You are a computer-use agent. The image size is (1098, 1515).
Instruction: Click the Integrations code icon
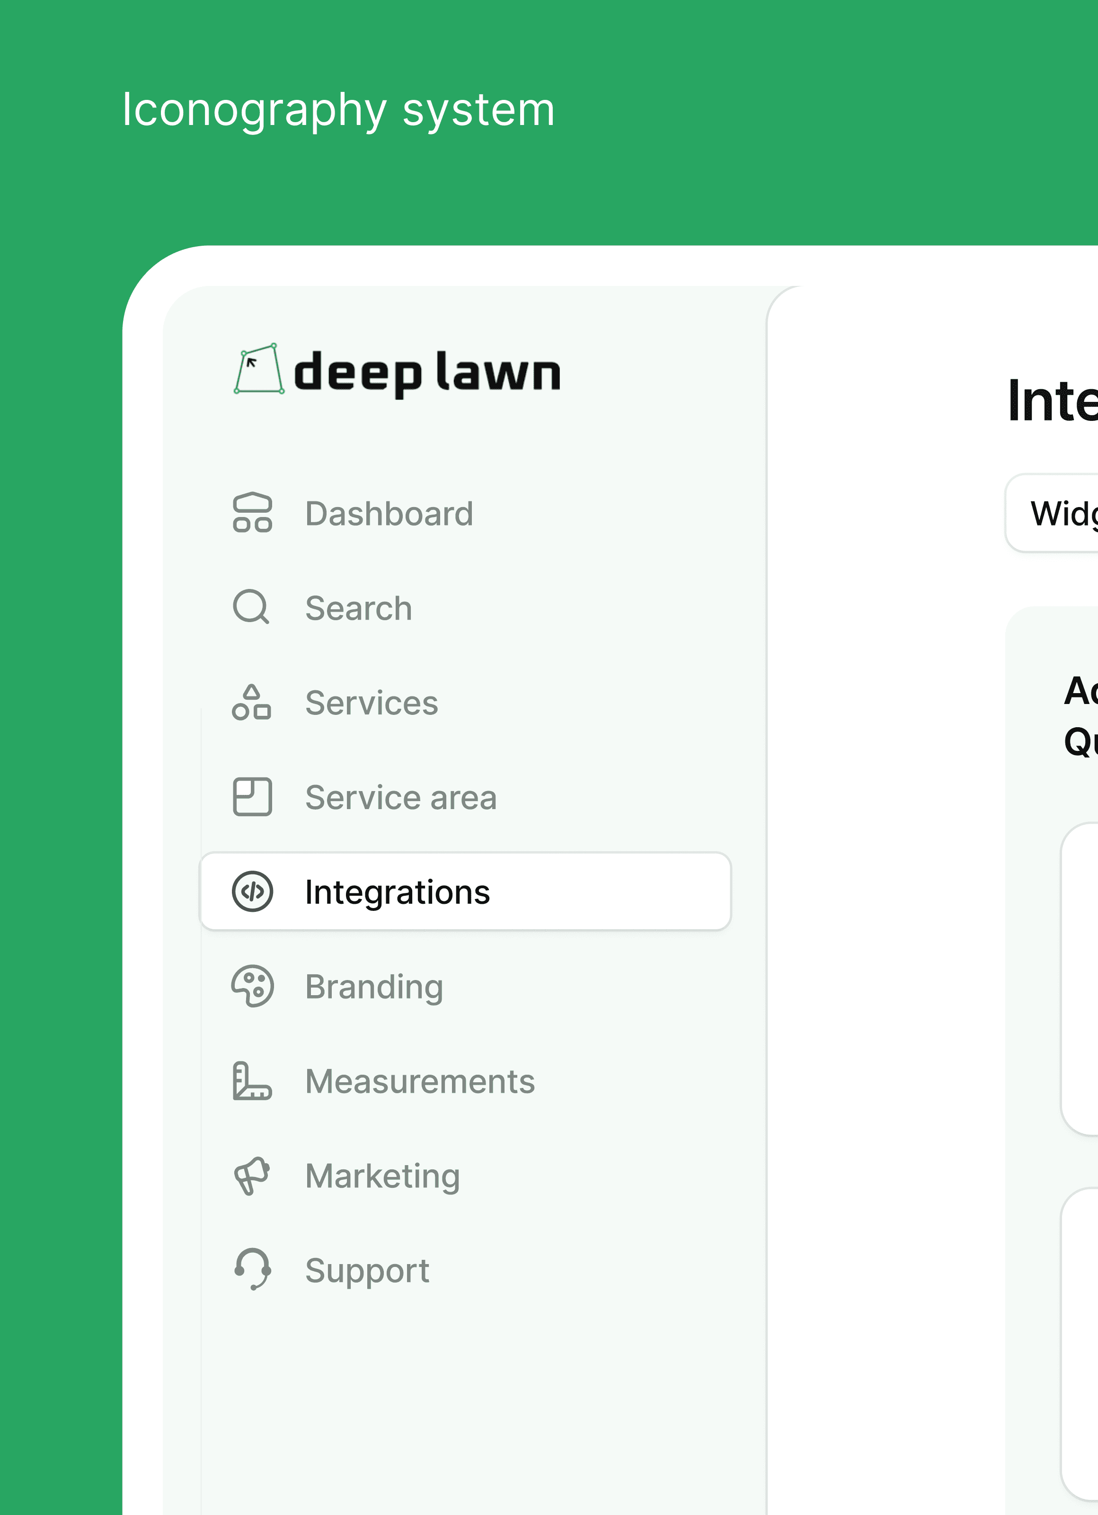252,891
